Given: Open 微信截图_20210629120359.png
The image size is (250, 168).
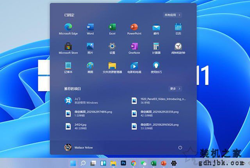Looking at the screenshot, I should tap(155, 113).
